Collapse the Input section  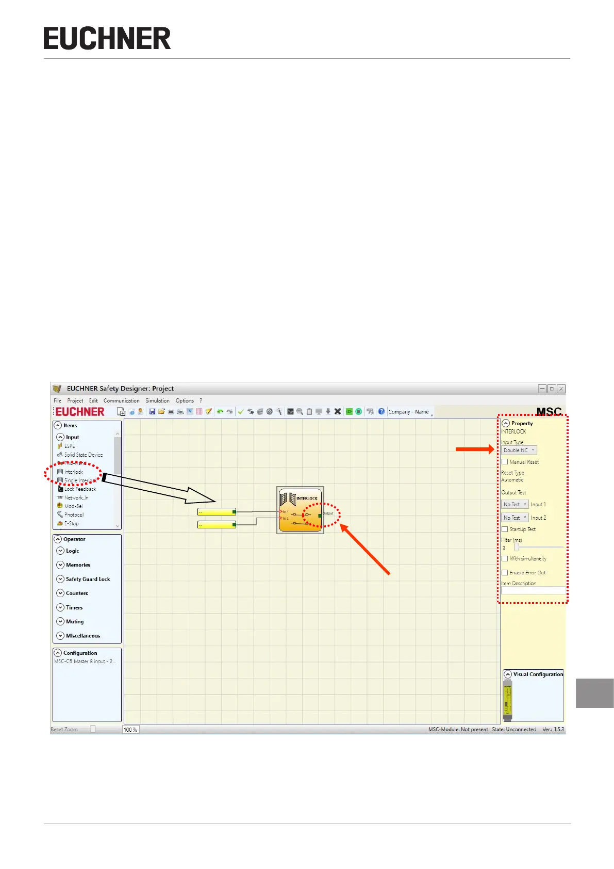point(60,437)
